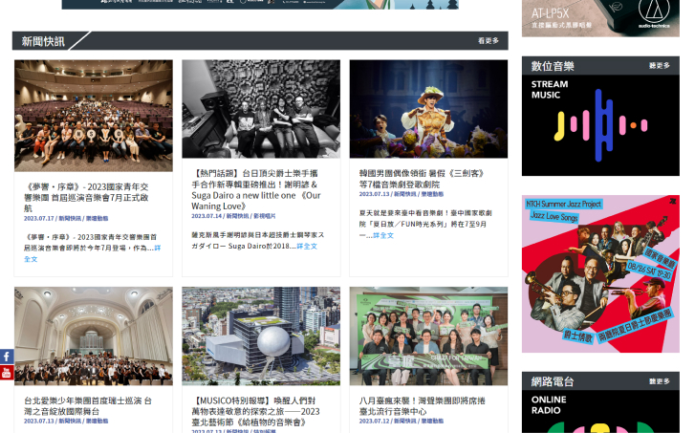Open the stage performer with flower hat photo
Viewport: 695px width, 433px height.
click(428, 109)
